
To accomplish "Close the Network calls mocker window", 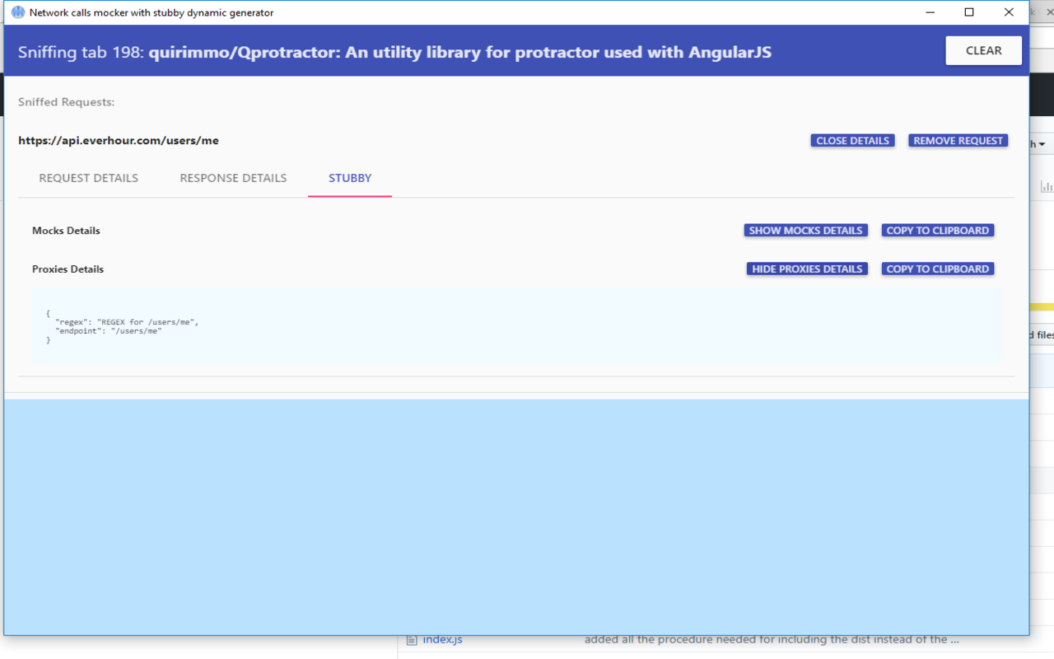I will pos(1009,12).
